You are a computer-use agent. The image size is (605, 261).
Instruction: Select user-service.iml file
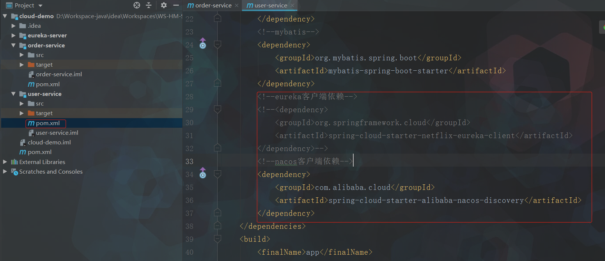tap(57, 133)
